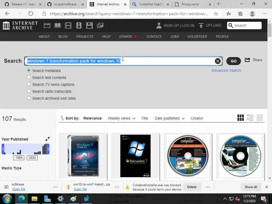Screen dimensions: 272x204
Task: Open the PROJECTS menu item
Action: [85, 37]
